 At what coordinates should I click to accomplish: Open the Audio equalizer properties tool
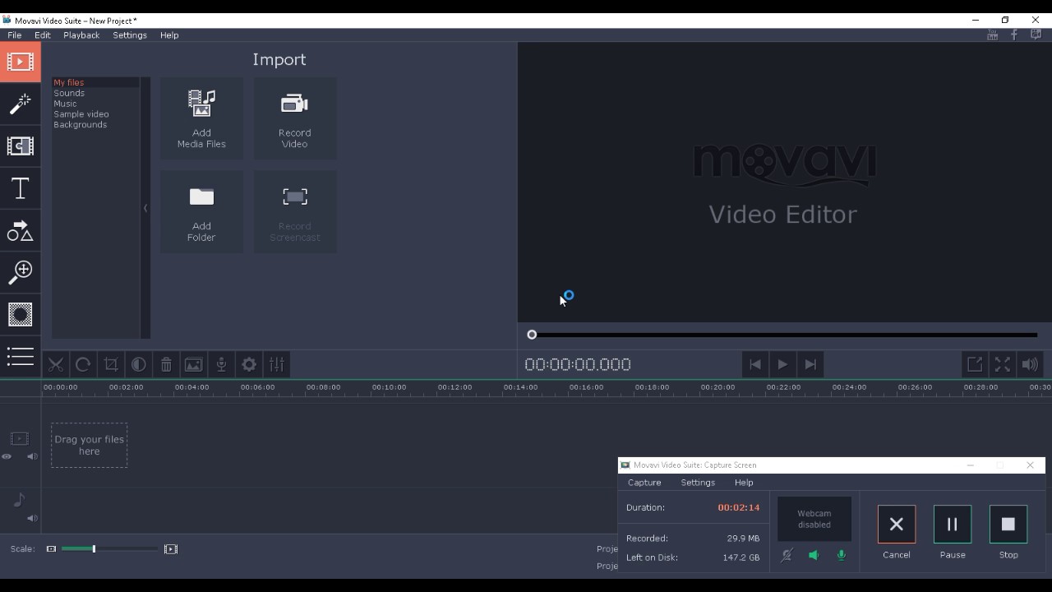pos(277,364)
